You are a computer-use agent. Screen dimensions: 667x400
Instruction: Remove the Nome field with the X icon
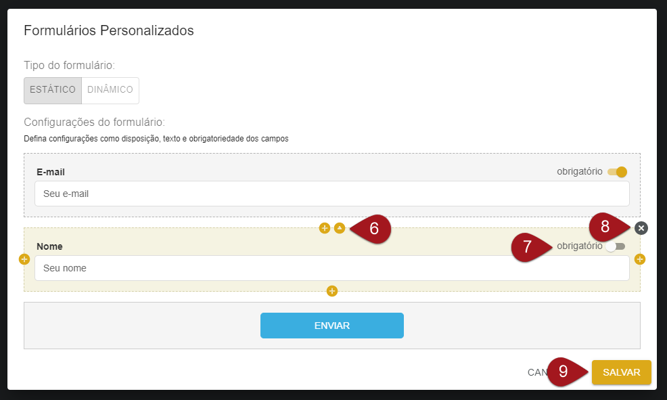(x=641, y=228)
